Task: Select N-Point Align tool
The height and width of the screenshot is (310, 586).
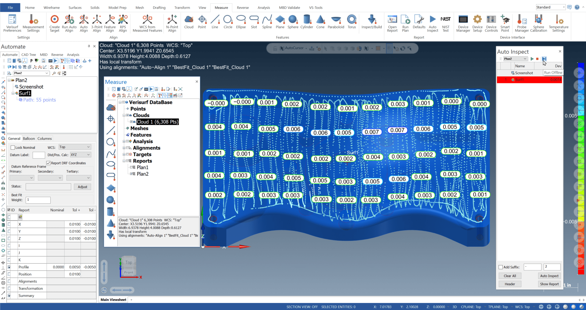Action: [172, 23]
